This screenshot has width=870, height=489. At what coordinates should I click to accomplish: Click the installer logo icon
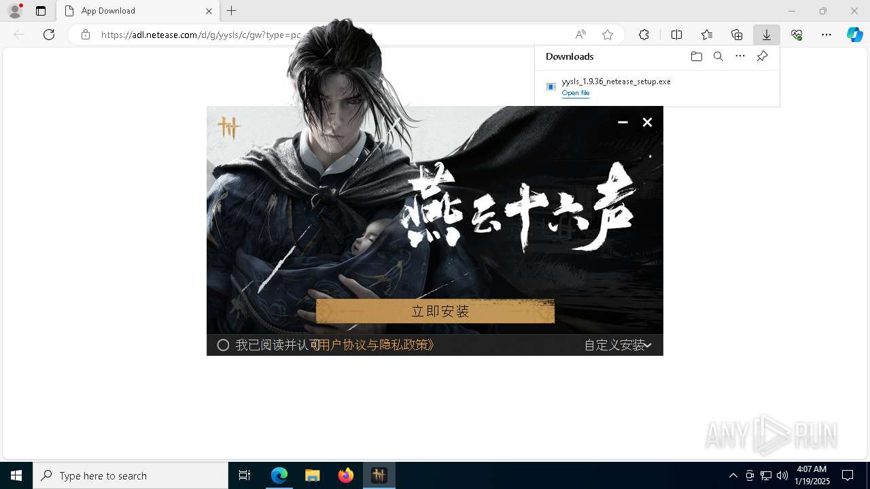click(229, 128)
